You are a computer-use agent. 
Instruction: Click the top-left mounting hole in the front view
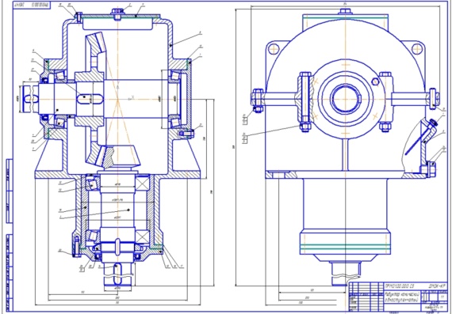tap(274, 49)
